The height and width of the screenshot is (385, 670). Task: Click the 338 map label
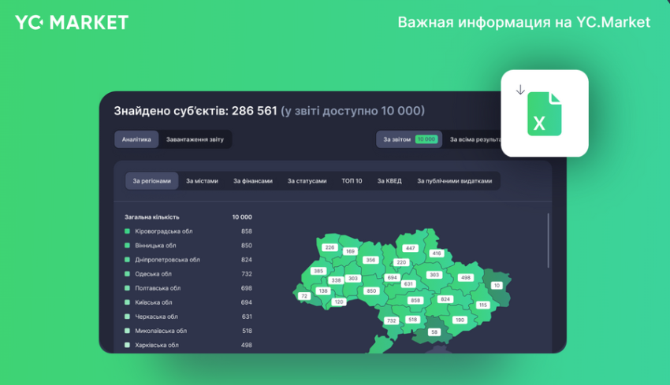pyautogui.click(x=337, y=280)
